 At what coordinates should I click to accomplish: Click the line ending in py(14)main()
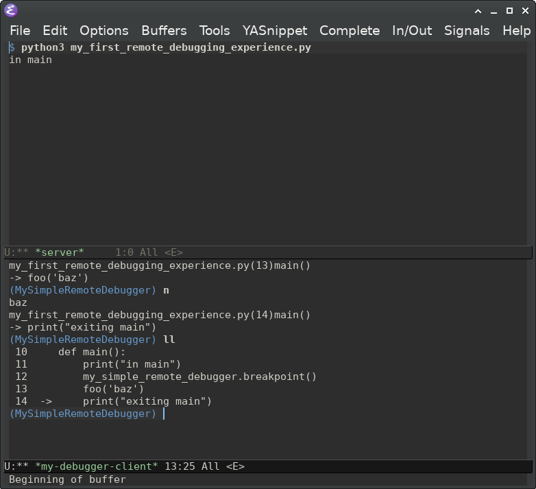coord(160,315)
